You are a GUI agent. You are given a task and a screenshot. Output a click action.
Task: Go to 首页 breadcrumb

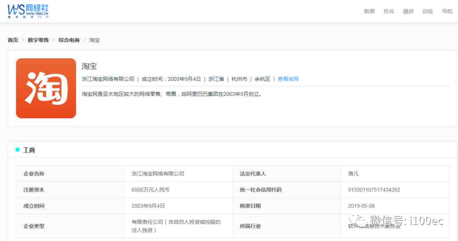[x=13, y=40]
